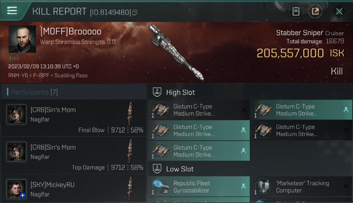The image size is (353, 203).
Task: Copy the kill report ID with the small copy icon
Action: pyautogui.click(x=135, y=12)
